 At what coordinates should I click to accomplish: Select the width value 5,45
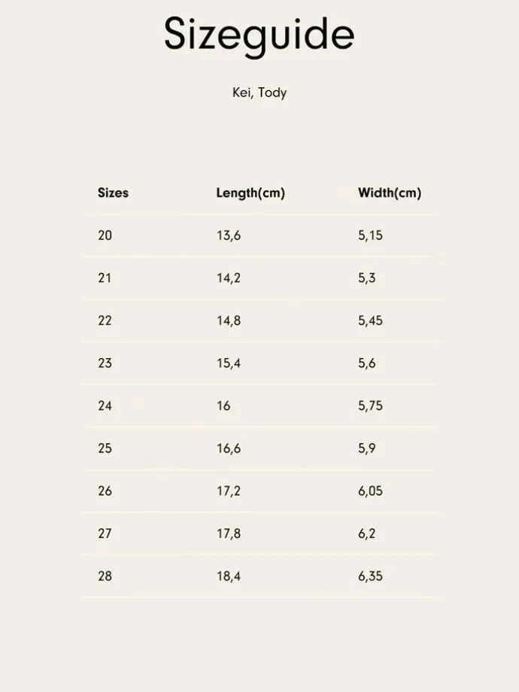pos(370,321)
